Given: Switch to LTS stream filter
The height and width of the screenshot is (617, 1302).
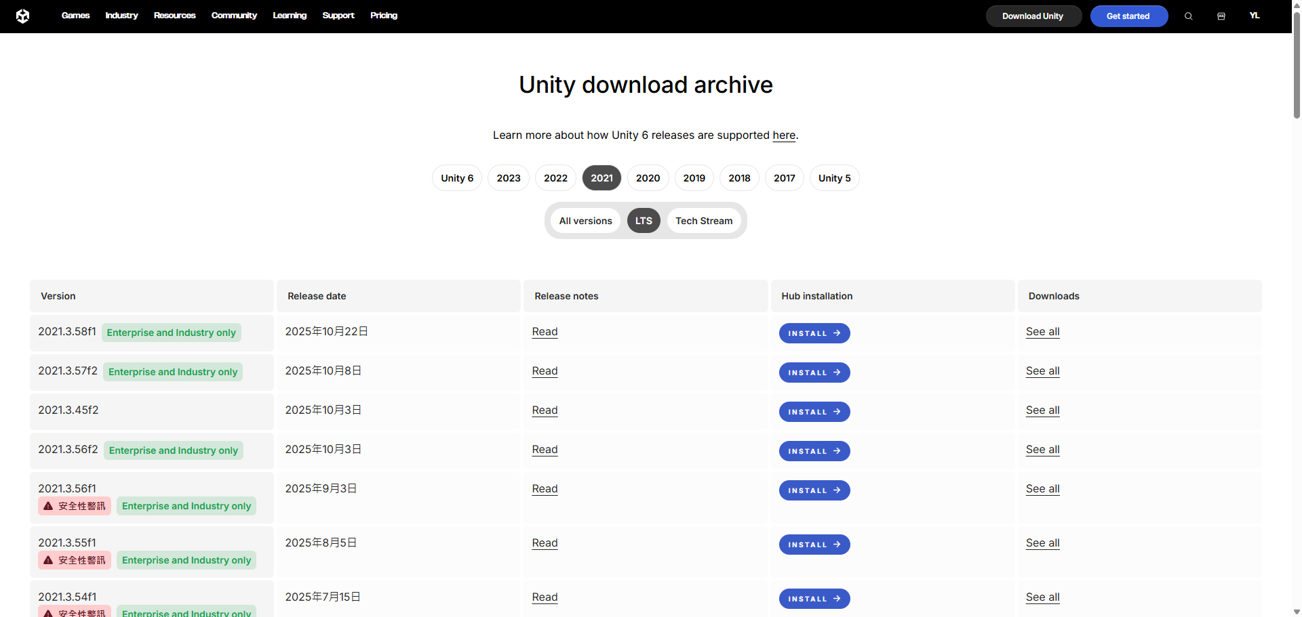Looking at the screenshot, I should (644, 221).
